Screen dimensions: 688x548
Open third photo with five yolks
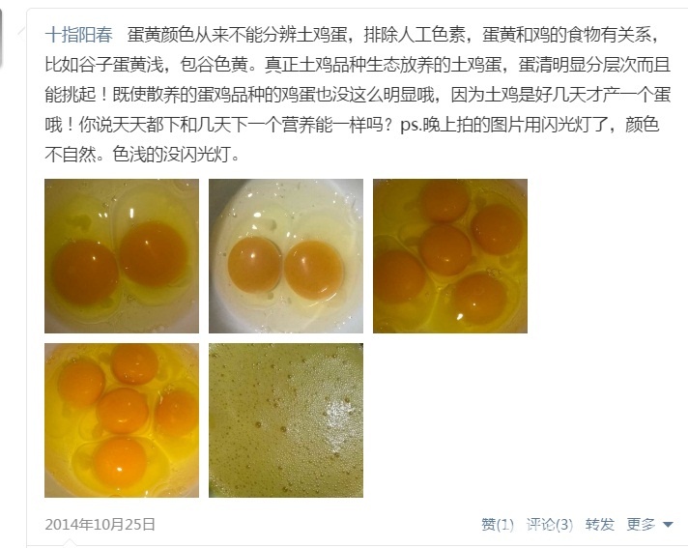point(450,256)
